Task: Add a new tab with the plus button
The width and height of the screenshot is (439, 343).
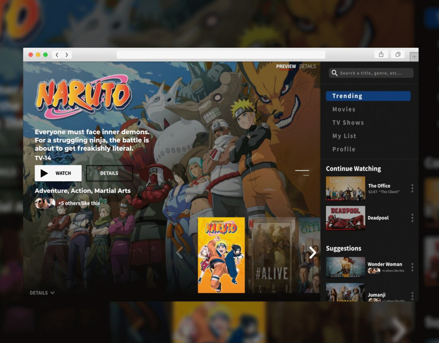Action: pyautogui.click(x=414, y=57)
